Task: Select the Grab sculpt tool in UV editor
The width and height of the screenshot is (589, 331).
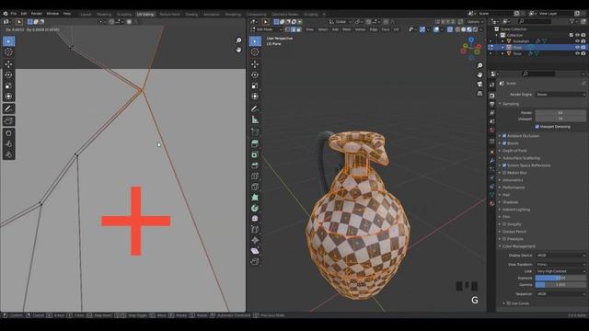Action: click(x=8, y=133)
